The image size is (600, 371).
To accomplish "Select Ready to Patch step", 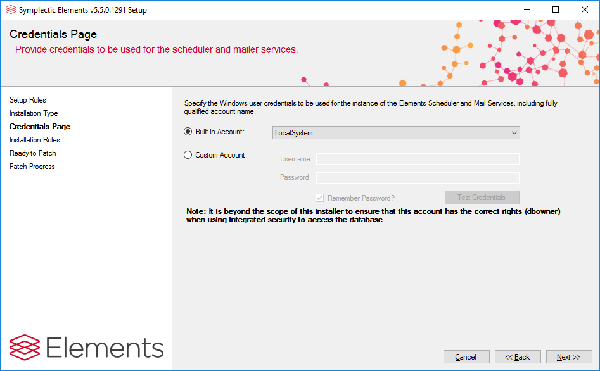I will pos(33,153).
